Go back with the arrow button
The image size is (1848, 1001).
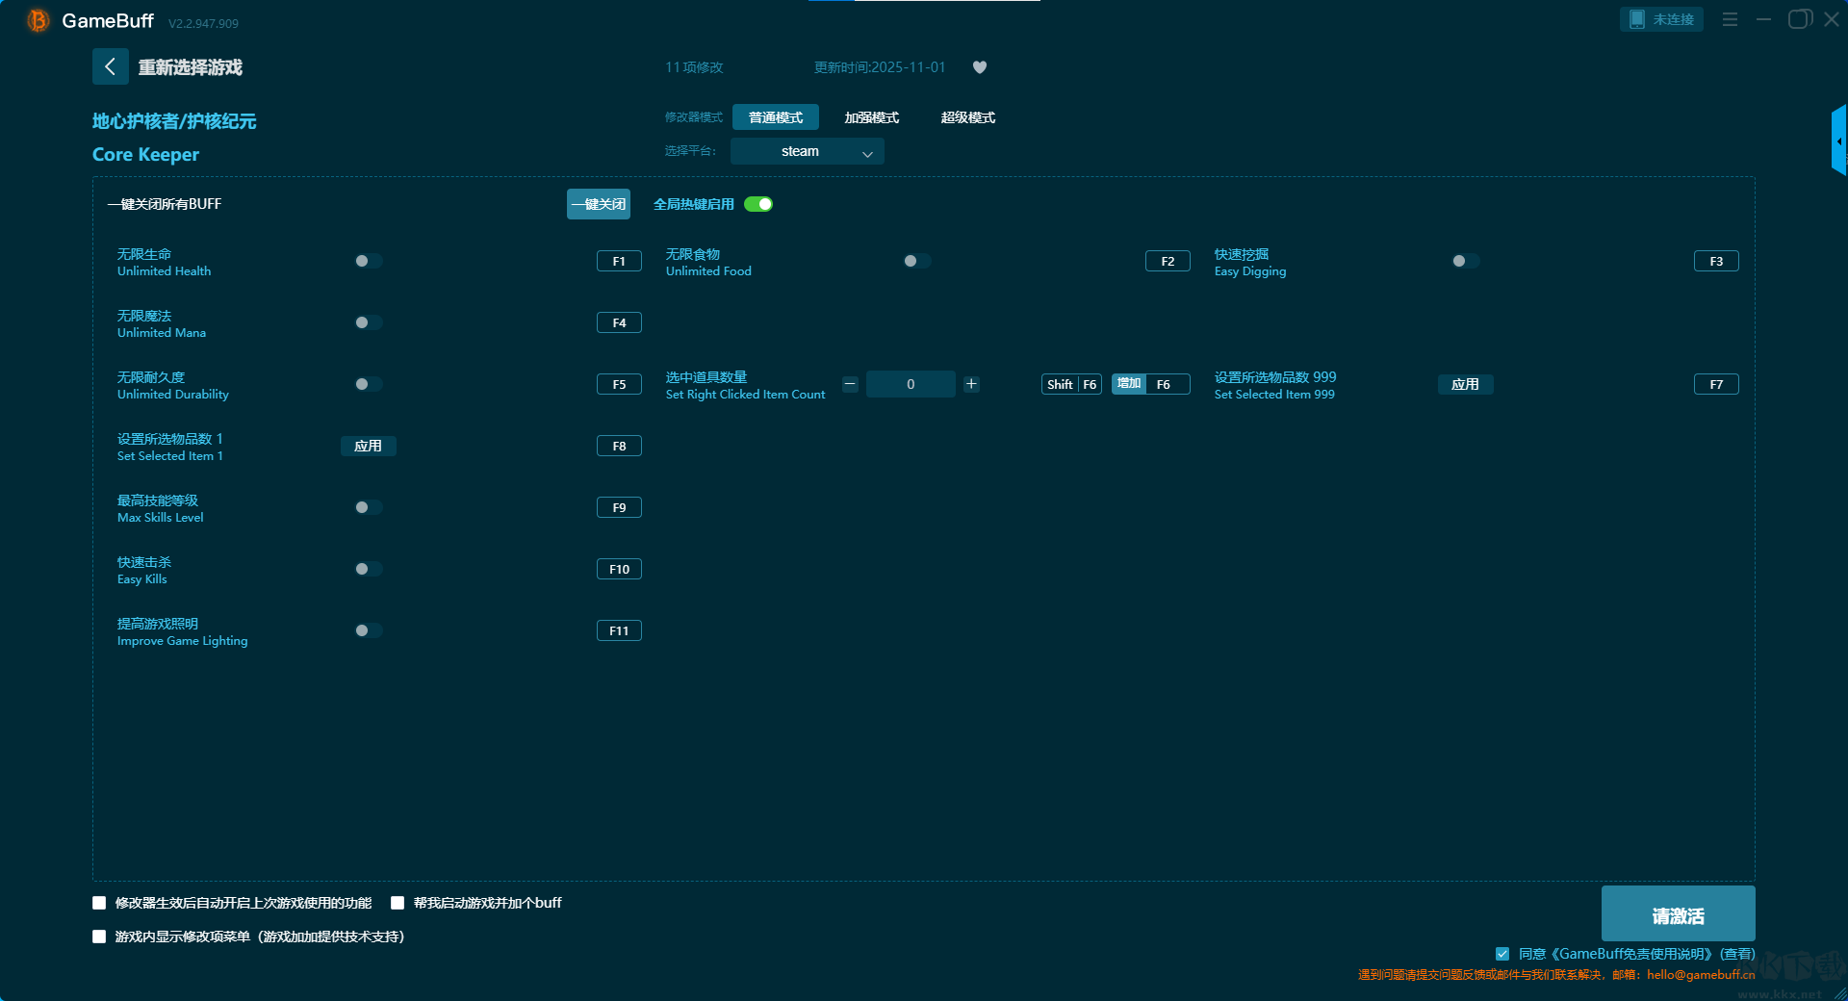111,66
